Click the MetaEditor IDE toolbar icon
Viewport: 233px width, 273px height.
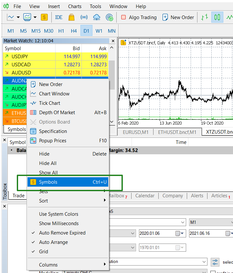pos(59,17)
